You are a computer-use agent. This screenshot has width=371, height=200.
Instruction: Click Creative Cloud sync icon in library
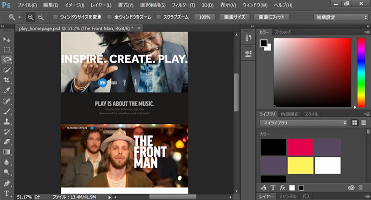click(352, 187)
